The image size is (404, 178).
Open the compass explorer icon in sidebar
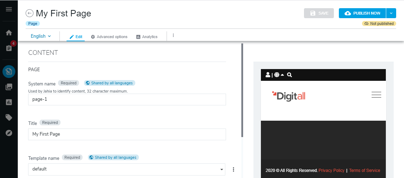[x=9, y=133]
